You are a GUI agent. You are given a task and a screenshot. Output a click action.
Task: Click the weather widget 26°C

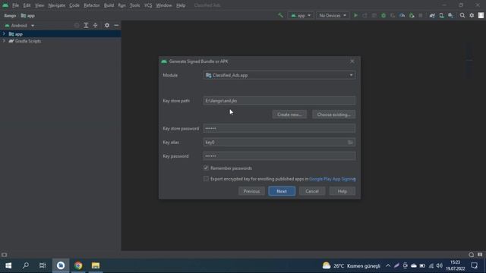(x=351, y=265)
